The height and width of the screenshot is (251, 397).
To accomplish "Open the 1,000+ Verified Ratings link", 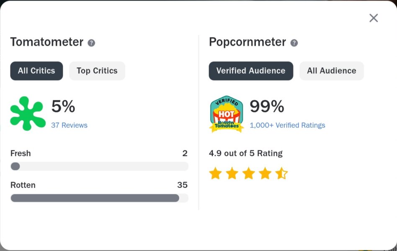I will pyautogui.click(x=287, y=125).
